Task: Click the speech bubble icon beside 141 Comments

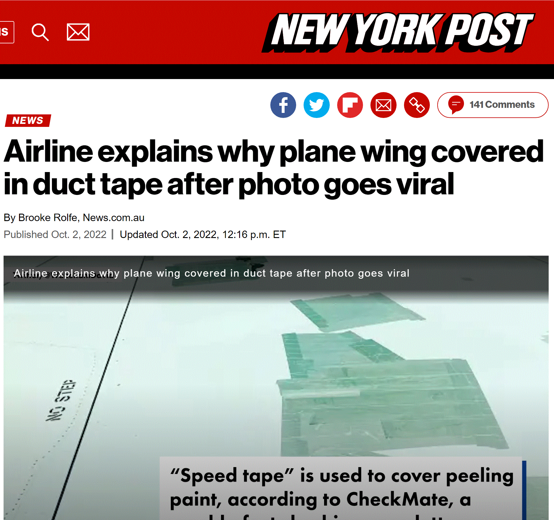Action: [x=456, y=105]
